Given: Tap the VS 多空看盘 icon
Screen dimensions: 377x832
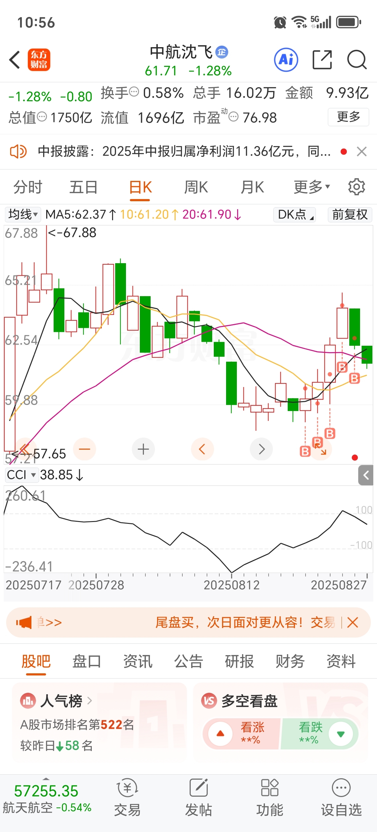Looking at the screenshot, I should point(209,701).
